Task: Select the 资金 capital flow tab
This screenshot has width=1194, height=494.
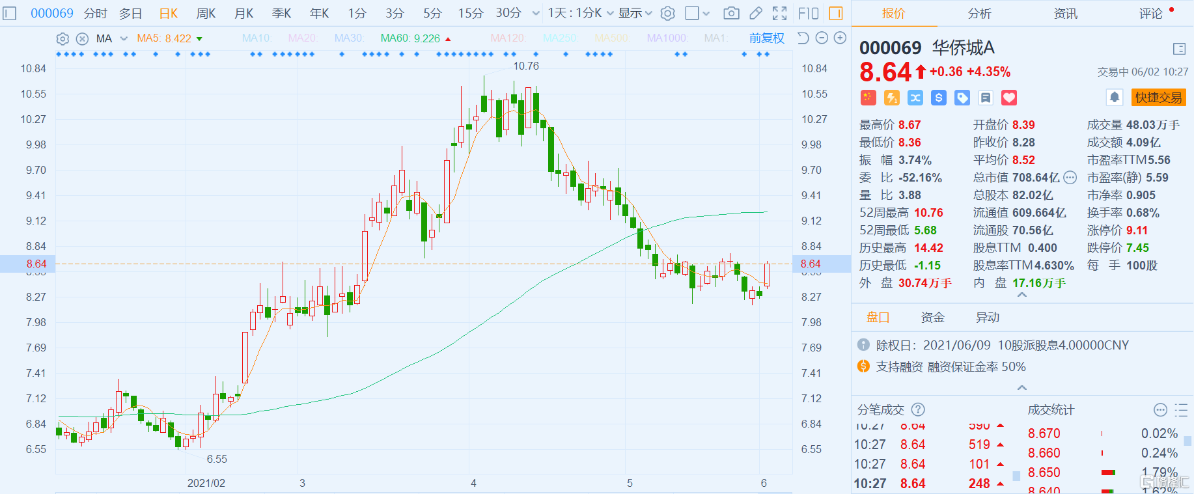Action: (933, 318)
